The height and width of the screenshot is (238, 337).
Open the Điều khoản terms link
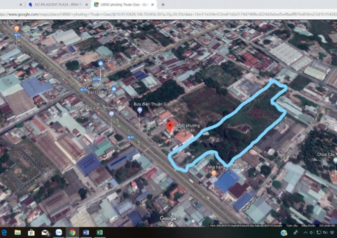(x=308, y=226)
